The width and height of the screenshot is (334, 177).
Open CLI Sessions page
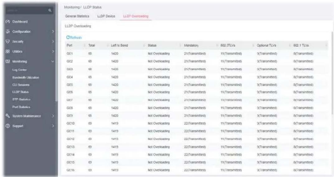tap(21, 85)
